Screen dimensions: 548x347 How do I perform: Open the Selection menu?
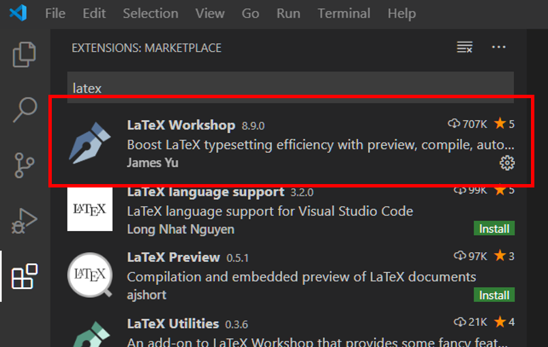point(149,14)
